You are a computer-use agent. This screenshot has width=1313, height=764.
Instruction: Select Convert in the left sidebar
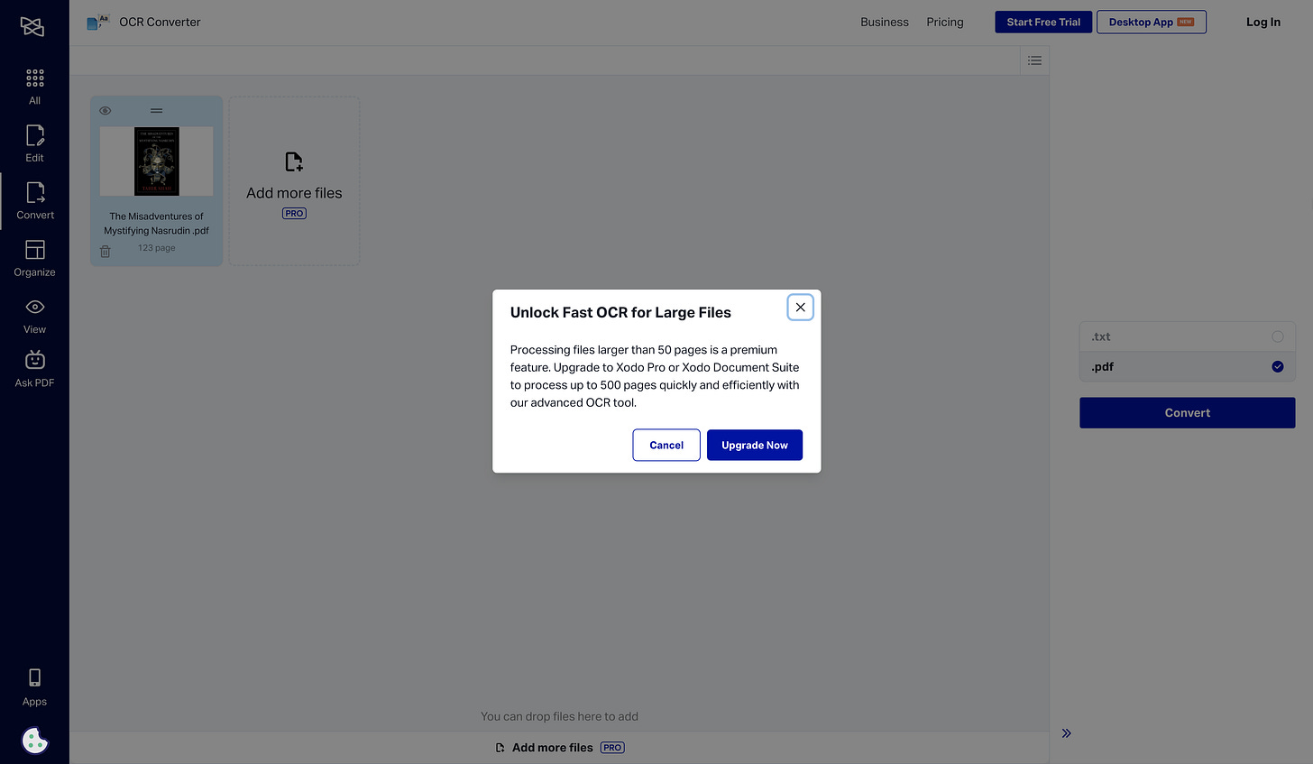[x=34, y=200]
